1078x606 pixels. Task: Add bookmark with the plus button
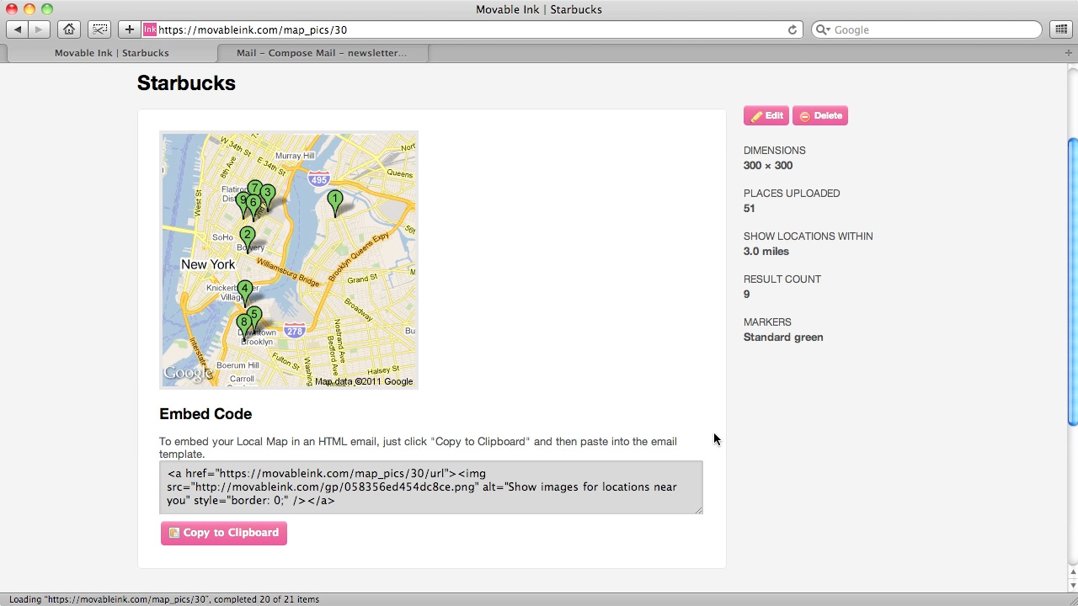(x=129, y=29)
